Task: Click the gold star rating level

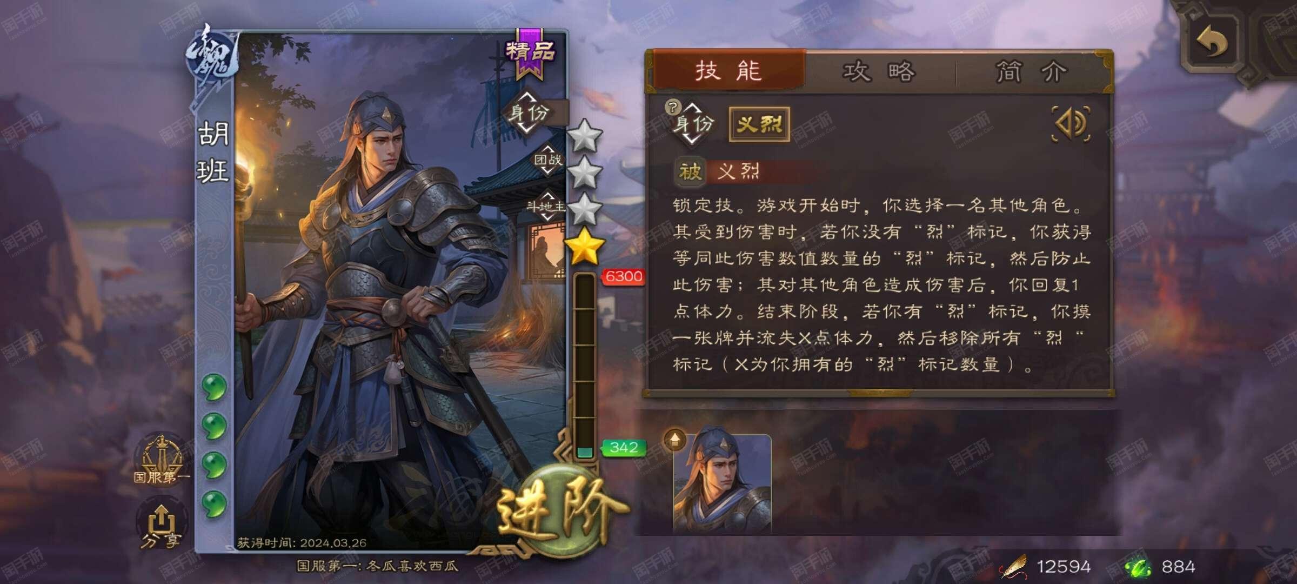Action: point(585,246)
